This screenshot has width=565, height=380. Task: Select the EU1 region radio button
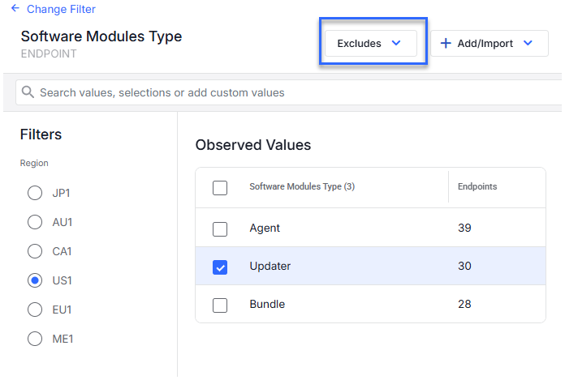(x=35, y=310)
